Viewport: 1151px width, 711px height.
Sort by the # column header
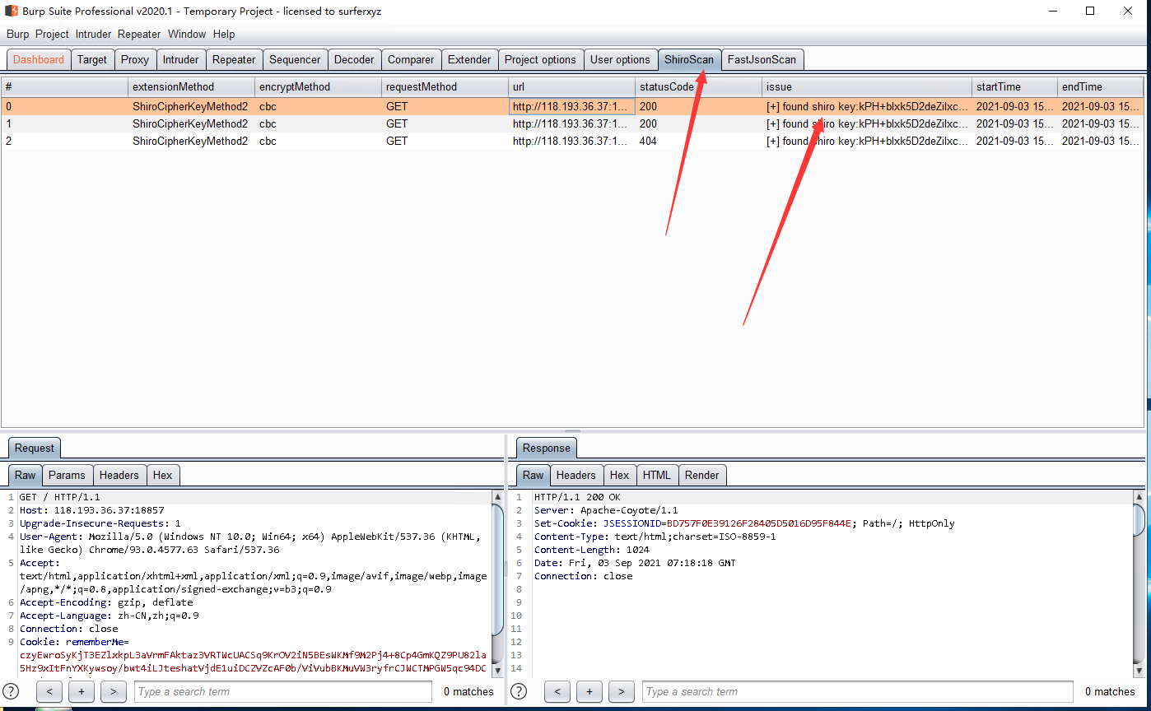(x=65, y=86)
